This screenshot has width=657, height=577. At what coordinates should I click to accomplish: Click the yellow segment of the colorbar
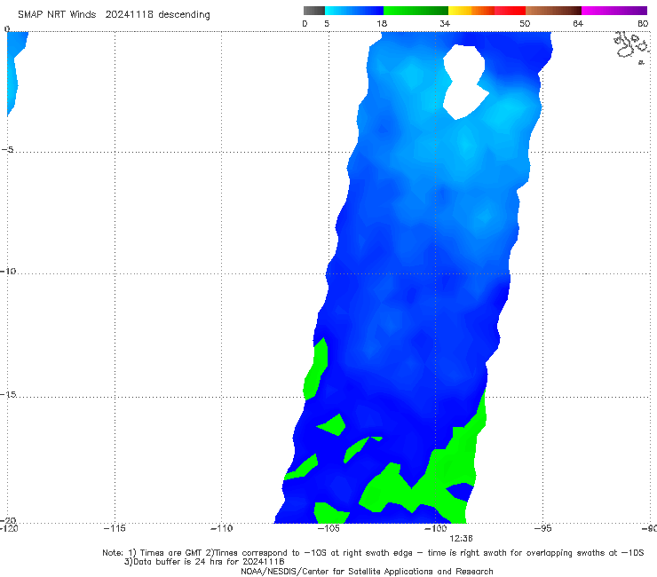coord(460,11)
